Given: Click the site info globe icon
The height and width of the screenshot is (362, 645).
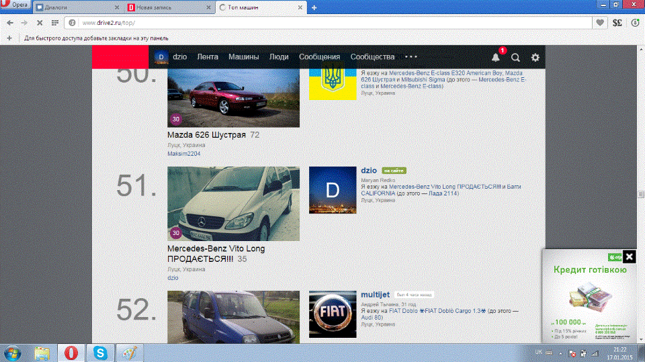Looking at the screenshot, I should click(x=72, y=23).
